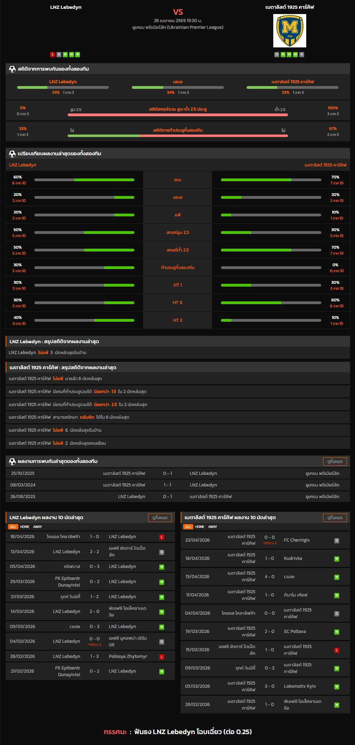Click the soccer ball icon beside the latest head-to-head results header
Screen dimensions: 355x745
(12, 462)
